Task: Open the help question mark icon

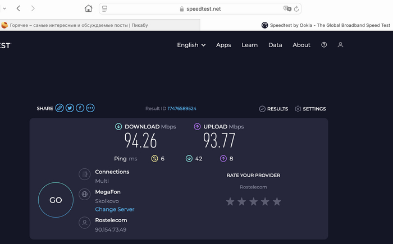Action: coord(324,45)
